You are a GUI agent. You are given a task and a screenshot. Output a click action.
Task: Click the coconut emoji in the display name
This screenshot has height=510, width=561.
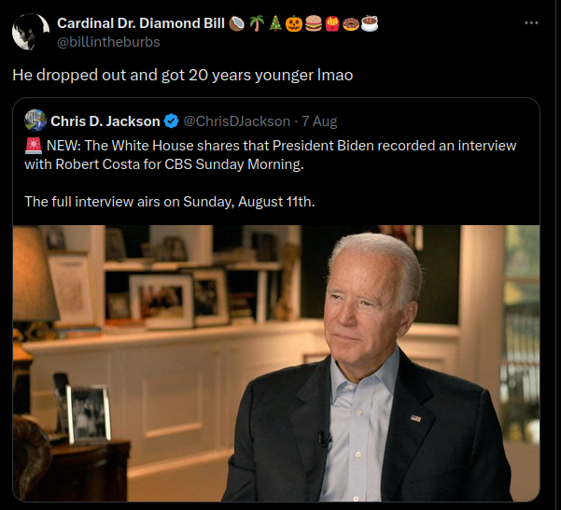pyautogui.click(x=237, y=22)
